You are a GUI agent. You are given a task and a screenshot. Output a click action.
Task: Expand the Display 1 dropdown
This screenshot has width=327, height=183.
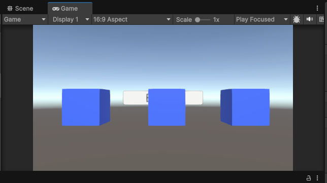click(70, 19)
